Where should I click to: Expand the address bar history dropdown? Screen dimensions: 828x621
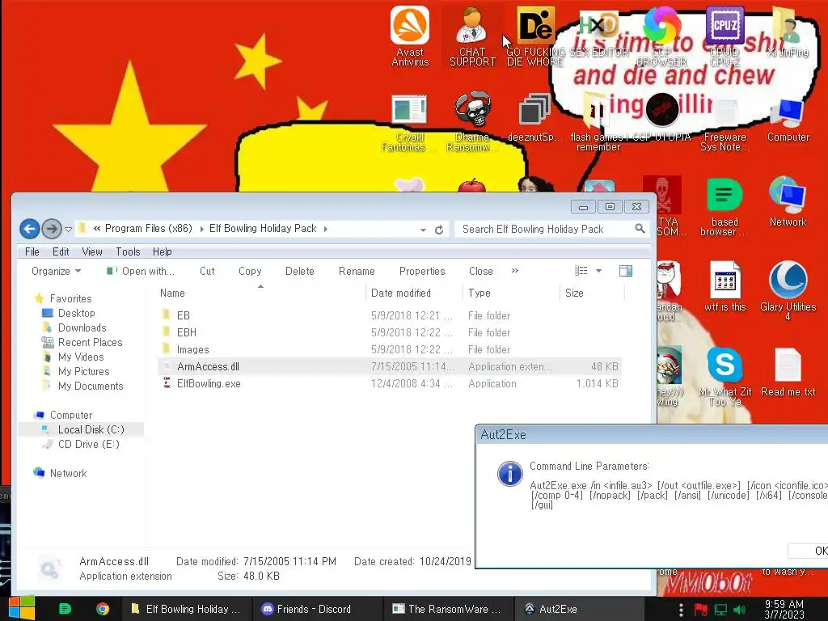coord(423,230)
